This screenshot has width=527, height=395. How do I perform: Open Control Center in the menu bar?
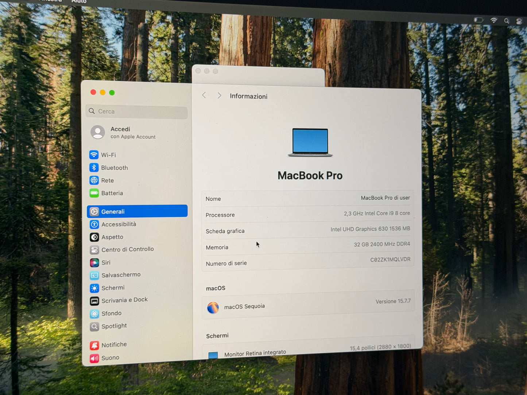click(519, 21)
